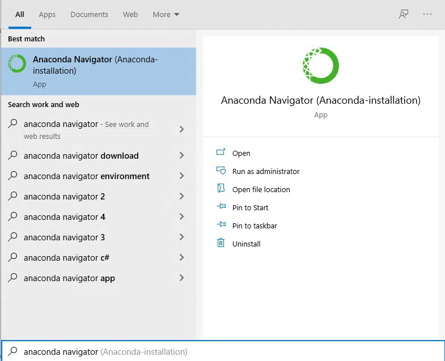Select suggestion 'anaconda navigator environment'

[x=99, y=176]
